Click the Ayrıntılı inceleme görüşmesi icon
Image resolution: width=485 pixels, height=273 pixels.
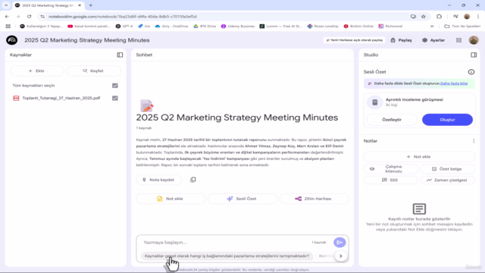(x=375, y=102)
